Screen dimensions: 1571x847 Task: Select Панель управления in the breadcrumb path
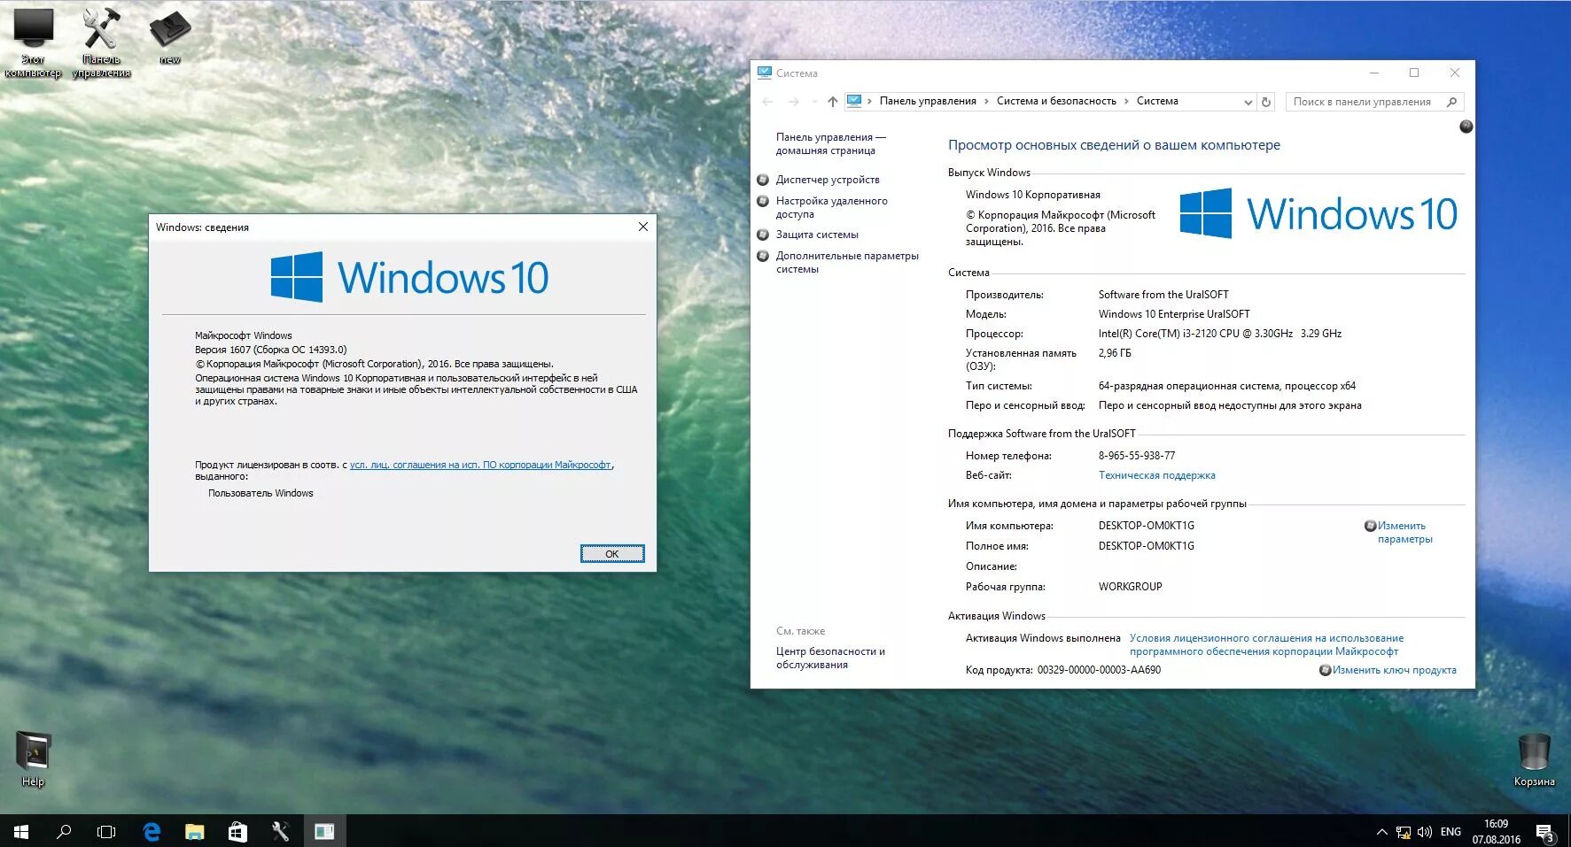[928, 101]
